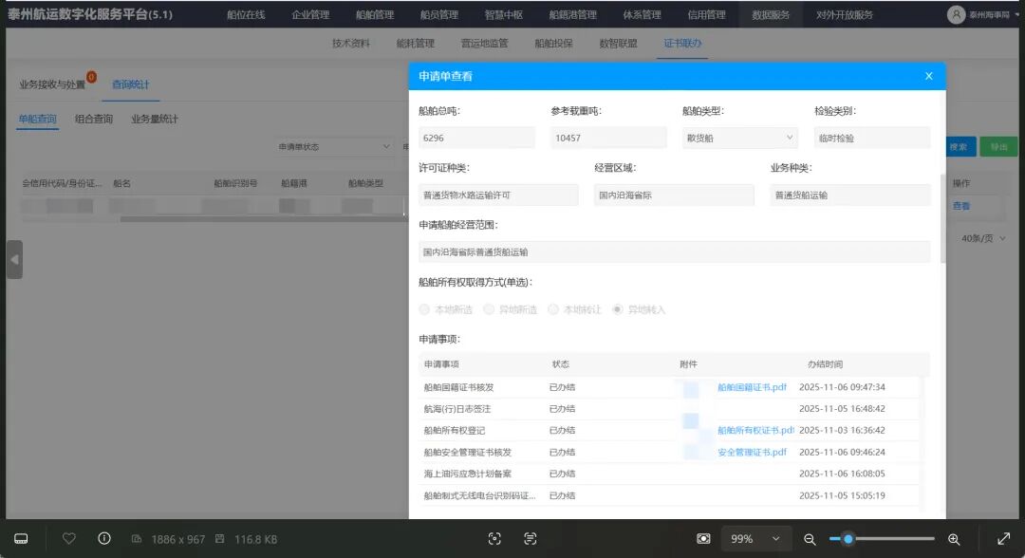Open image info panel icon
1025x558 pixels.
(x=104, y=538)
